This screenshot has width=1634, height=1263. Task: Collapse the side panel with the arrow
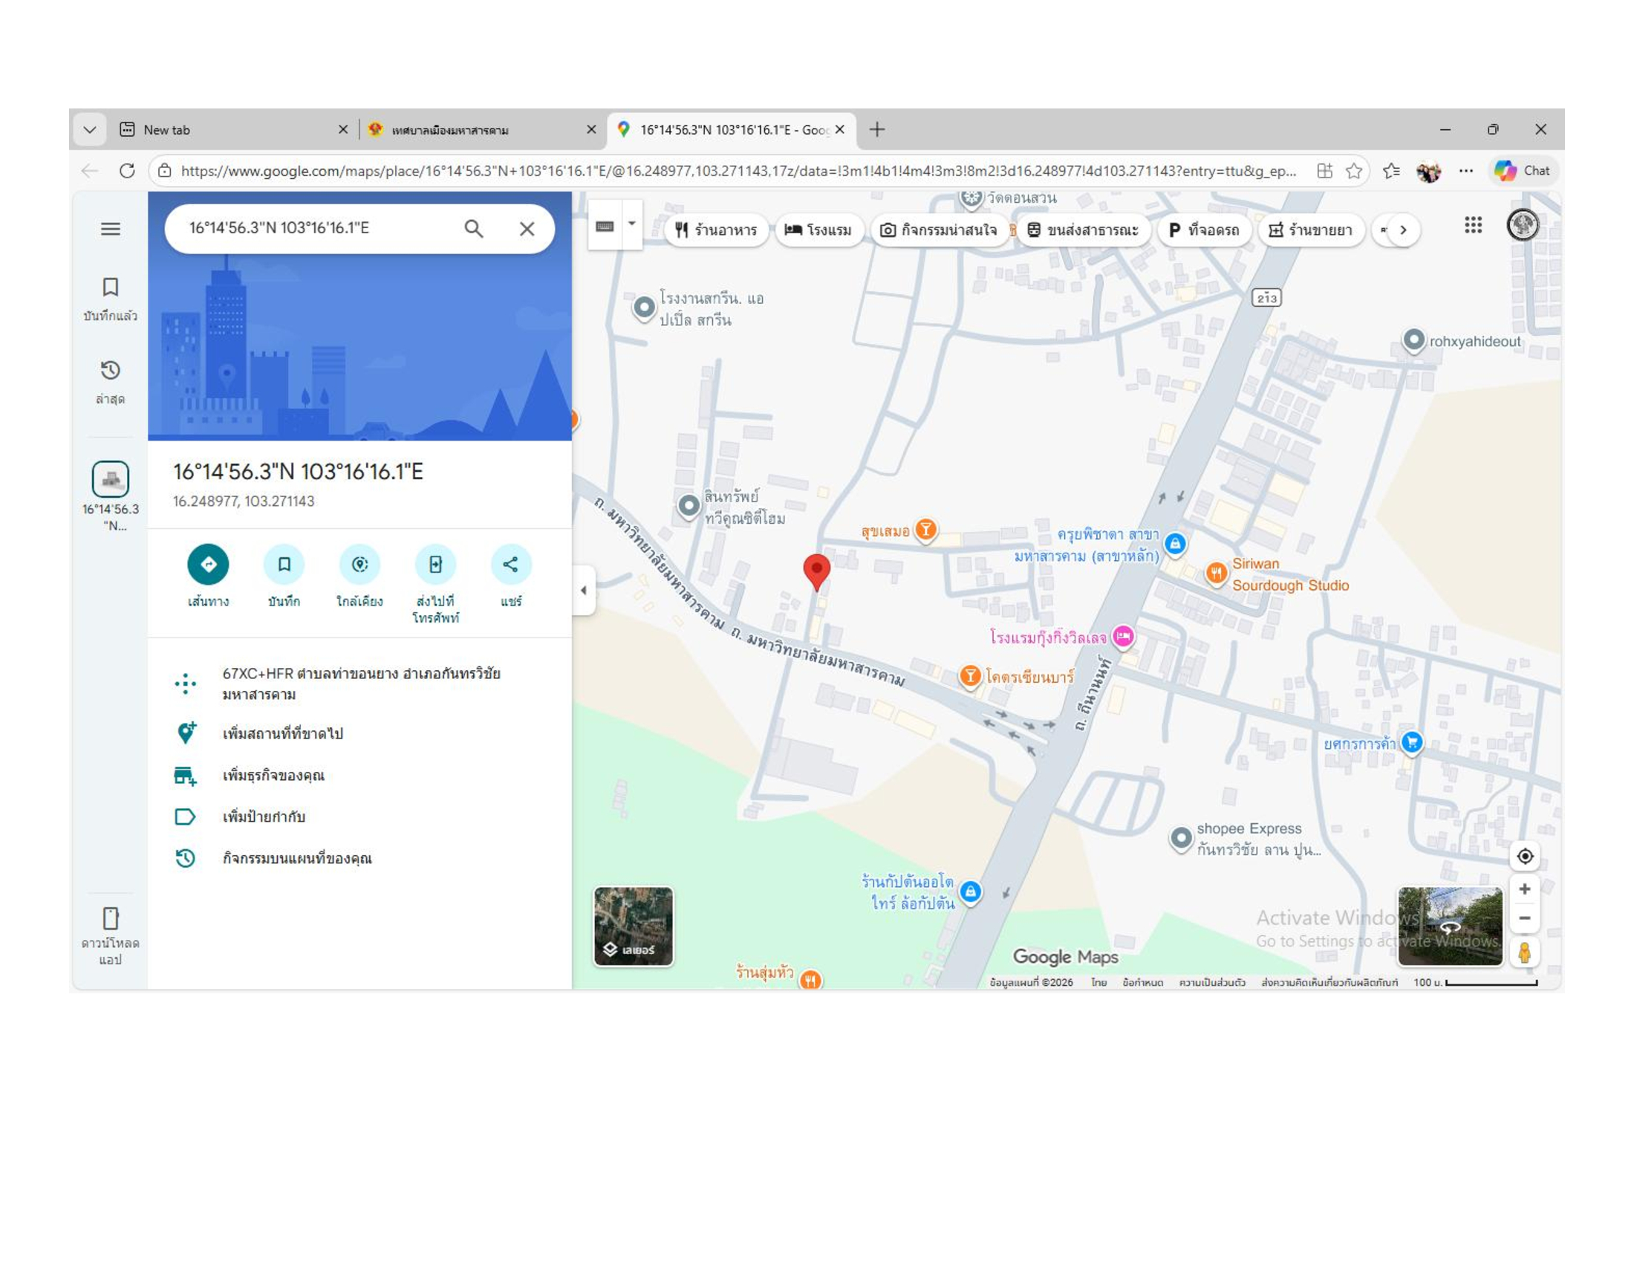point(584,591)
